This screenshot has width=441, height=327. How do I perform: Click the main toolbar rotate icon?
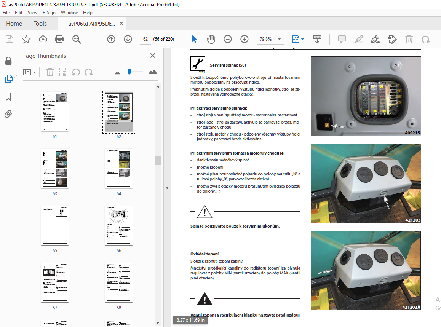[425, 39]
